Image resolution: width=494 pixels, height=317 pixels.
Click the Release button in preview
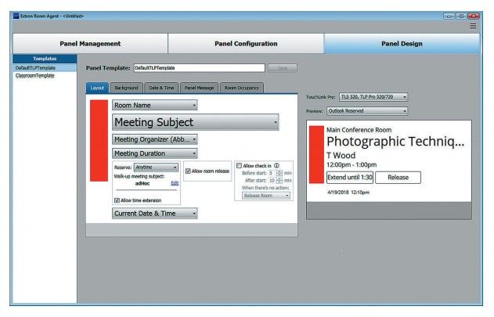398,178
